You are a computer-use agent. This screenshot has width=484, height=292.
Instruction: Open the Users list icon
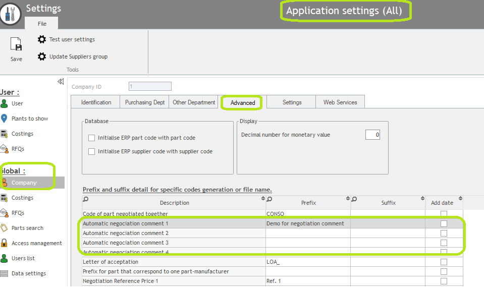click(5, 258)
